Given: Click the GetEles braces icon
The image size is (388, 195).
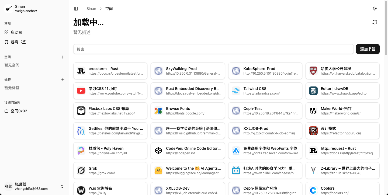Looking at the screenshot, I should 81,131.
